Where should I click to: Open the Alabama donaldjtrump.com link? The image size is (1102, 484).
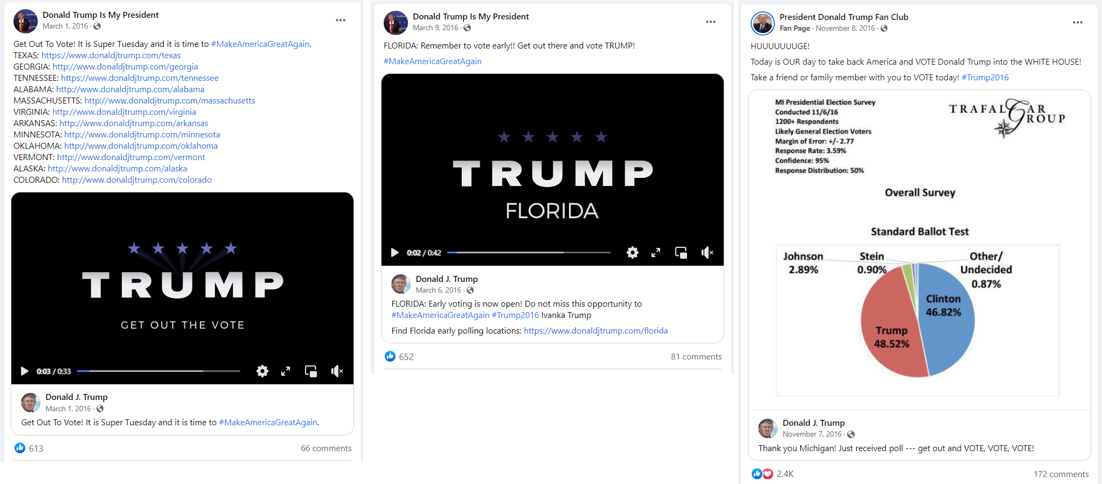click(130, 89)
